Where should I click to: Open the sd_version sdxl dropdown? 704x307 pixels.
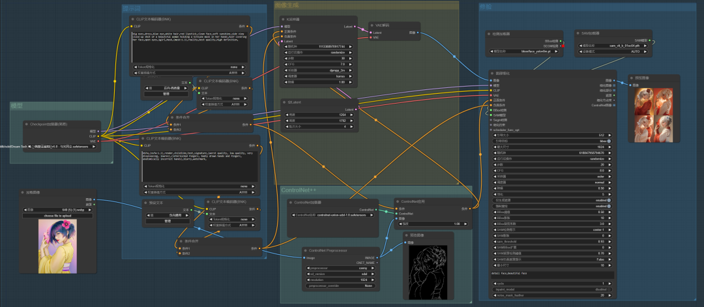341,274
